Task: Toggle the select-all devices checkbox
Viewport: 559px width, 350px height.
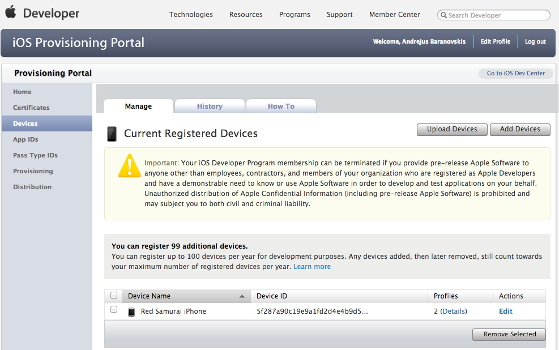Action: click(114, 295)
